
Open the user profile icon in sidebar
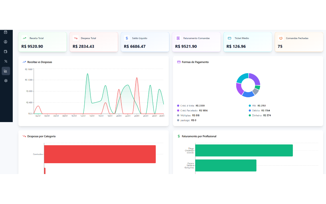pos(6,42)
